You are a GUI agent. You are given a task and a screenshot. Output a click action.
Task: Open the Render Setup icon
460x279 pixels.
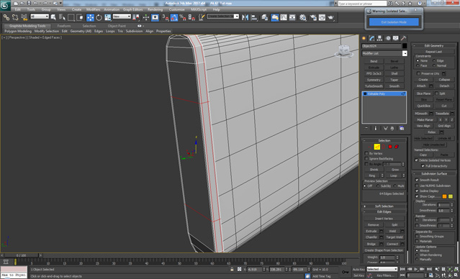pyautogui.click(x=313, y=17)
